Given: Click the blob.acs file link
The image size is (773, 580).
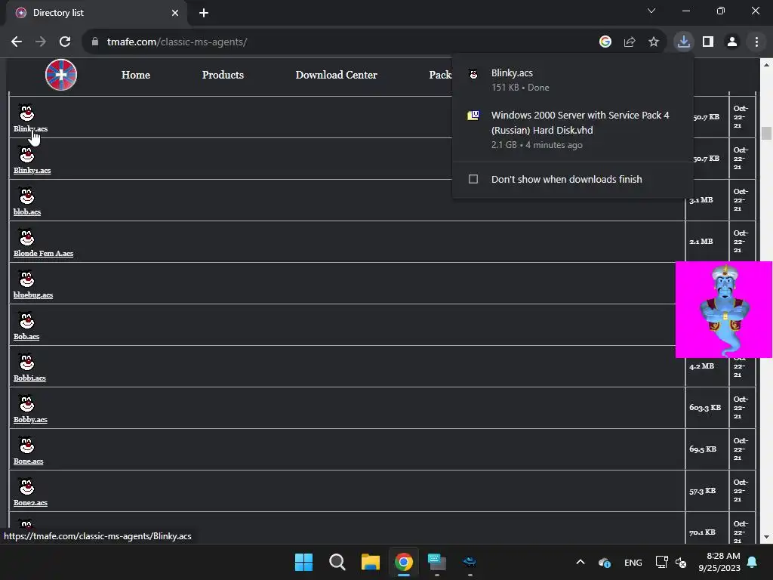Looking at the screenshot, I should click(27, 211).
